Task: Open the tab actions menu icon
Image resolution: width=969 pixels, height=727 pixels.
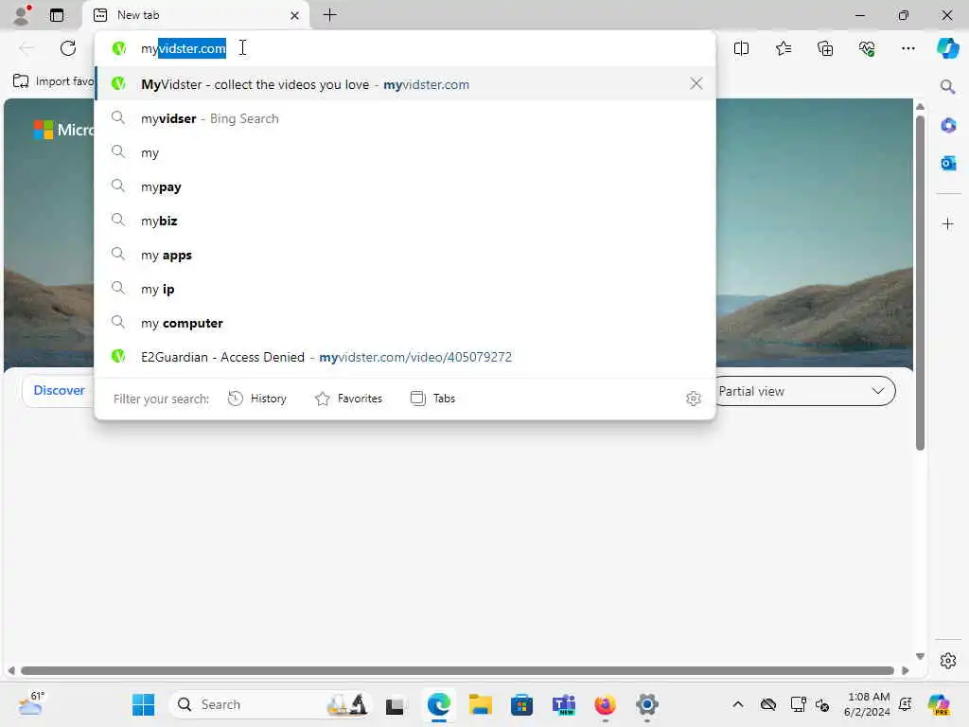Action: coord(57,15)
